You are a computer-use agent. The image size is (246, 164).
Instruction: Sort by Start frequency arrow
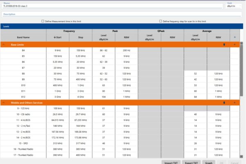tap(55, 37)
